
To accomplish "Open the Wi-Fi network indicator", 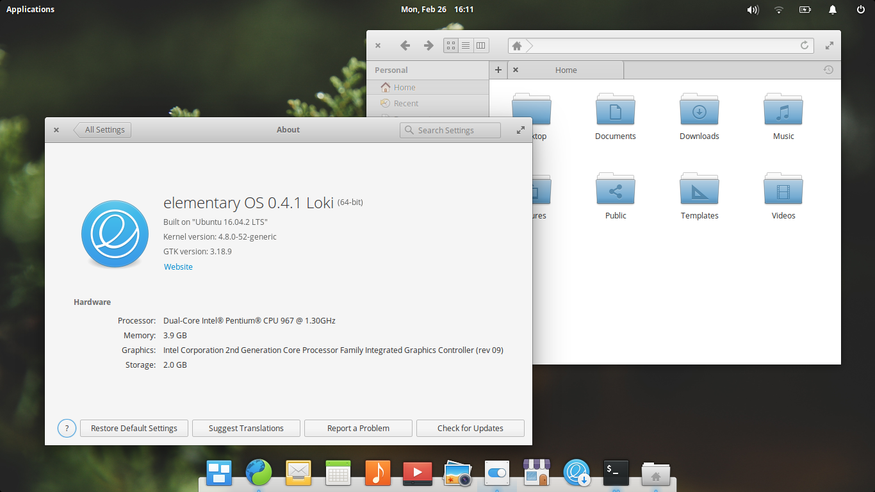I will pos(779,10).
